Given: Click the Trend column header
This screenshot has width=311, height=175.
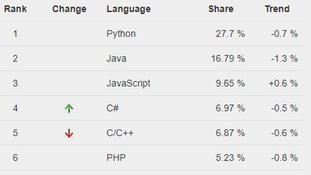Looking at the screenshot, I should pos(277,9).
